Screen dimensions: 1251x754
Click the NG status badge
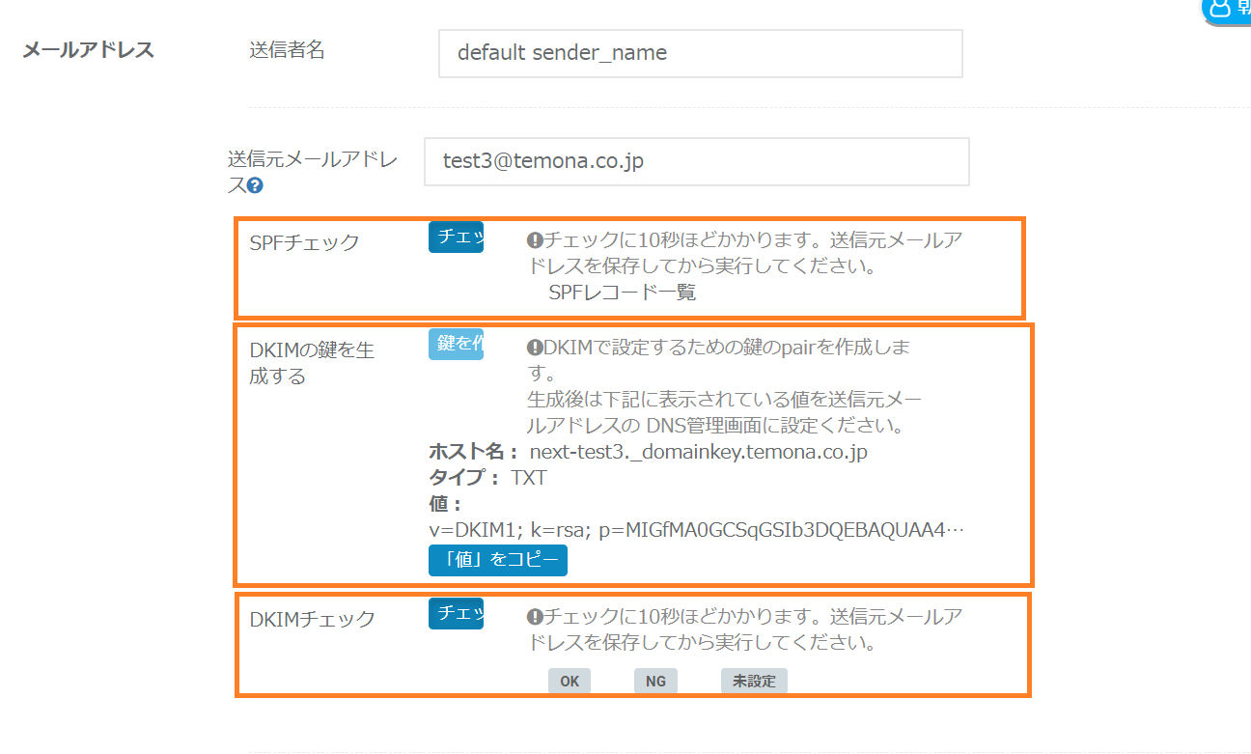(655, 681)
